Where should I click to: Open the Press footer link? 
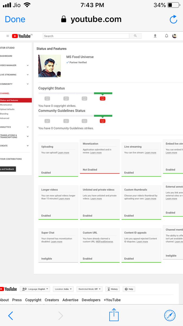click(x=17, y=300)
